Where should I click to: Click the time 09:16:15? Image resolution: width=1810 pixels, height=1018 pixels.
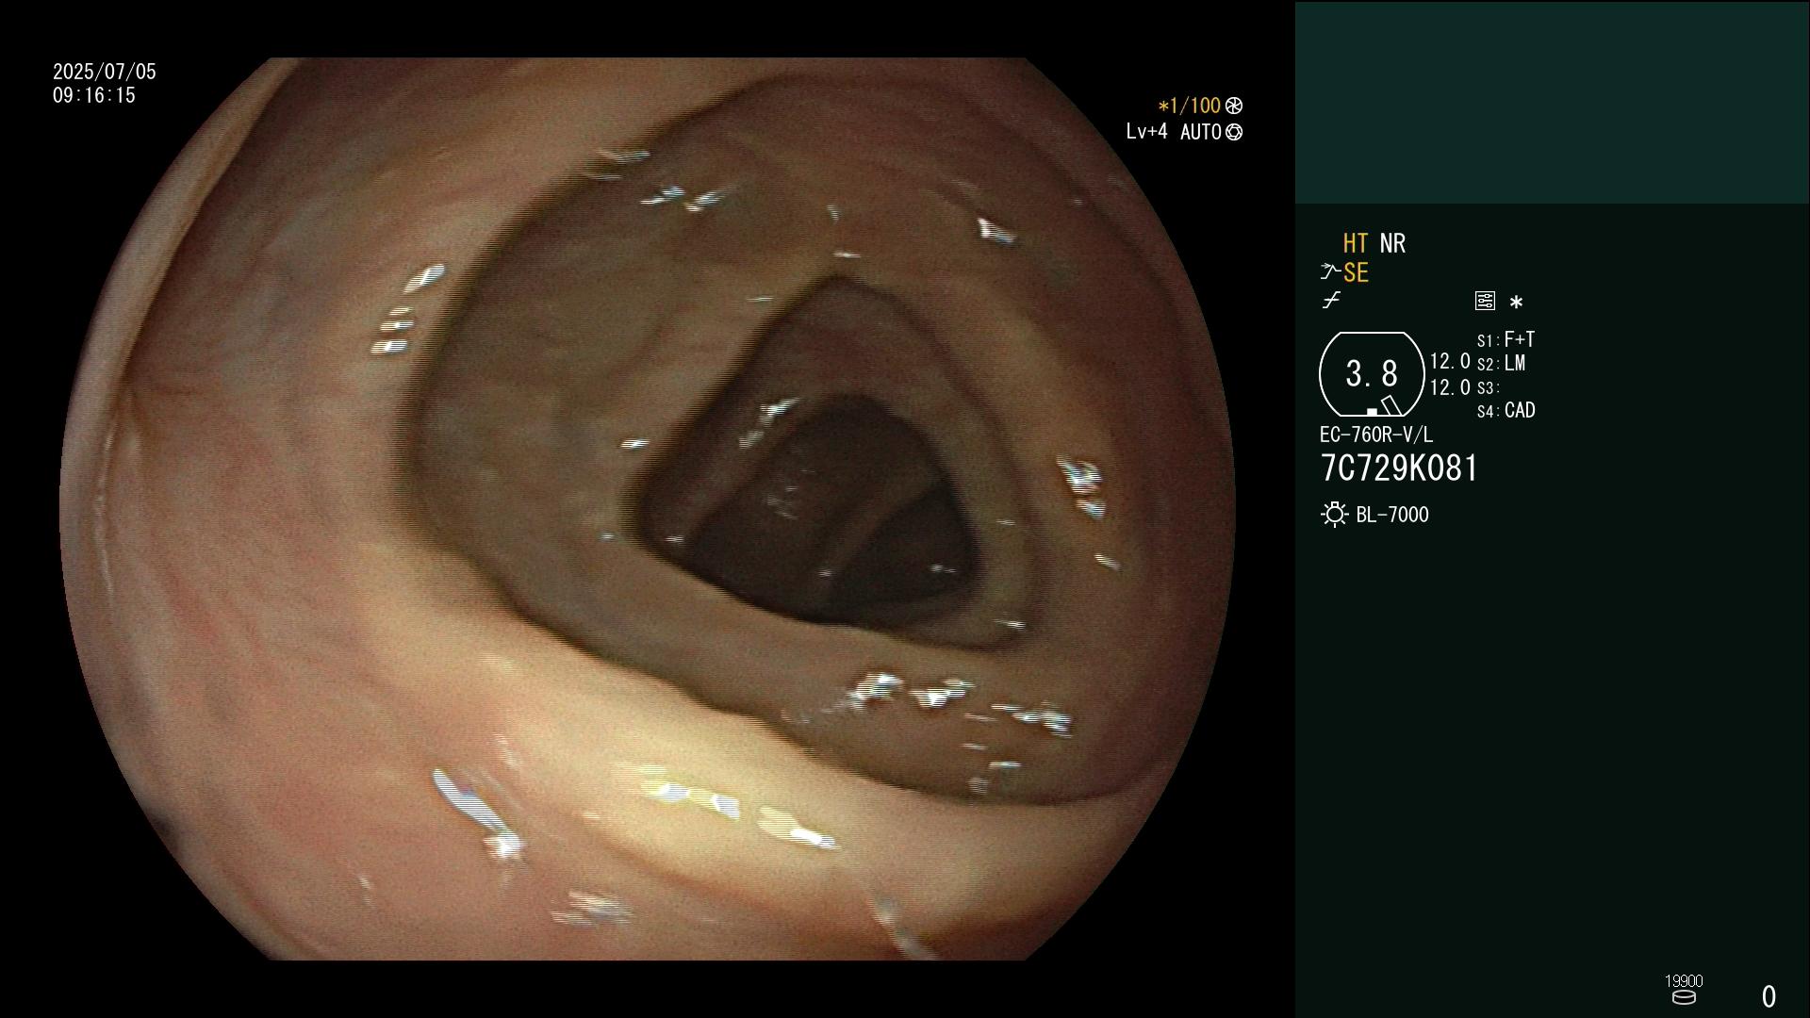[x=94, y=95]
